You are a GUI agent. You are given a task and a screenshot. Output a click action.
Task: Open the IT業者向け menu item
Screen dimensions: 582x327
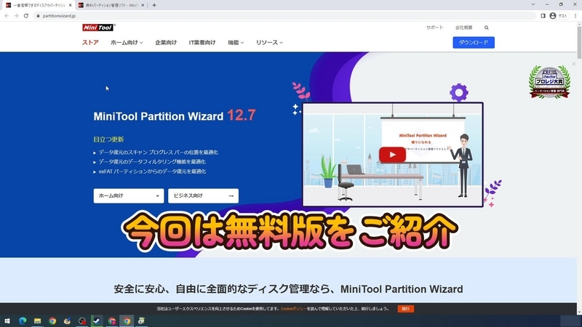pyautogui.click(x=202, y=42)
